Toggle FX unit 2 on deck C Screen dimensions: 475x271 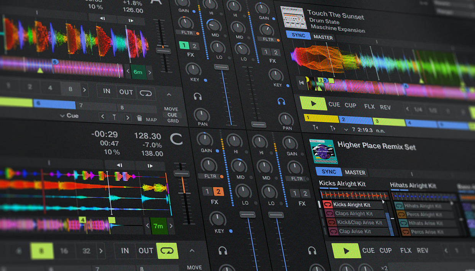pos(218,191)
